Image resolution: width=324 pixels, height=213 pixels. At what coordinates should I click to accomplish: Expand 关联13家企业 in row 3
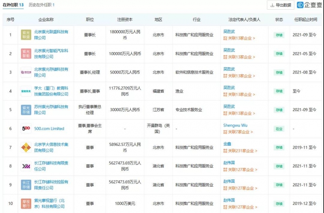point(239,76)
